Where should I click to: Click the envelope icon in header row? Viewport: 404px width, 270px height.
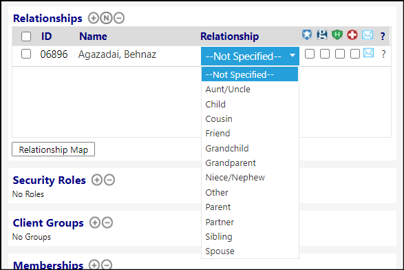(368, 35)
